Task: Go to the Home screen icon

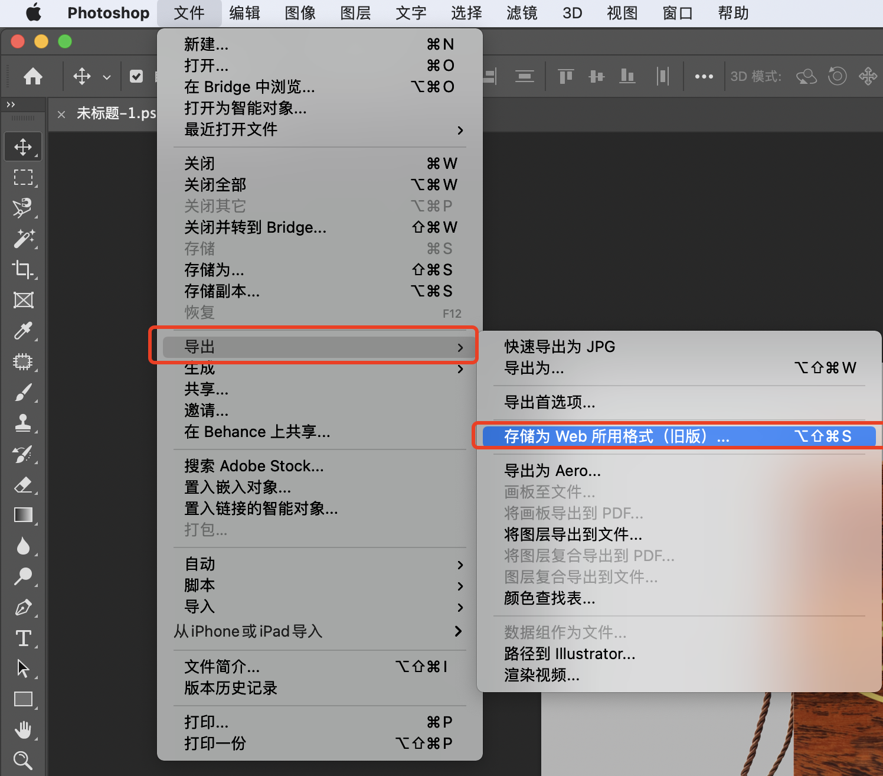Action: click(x=33, y=76)
